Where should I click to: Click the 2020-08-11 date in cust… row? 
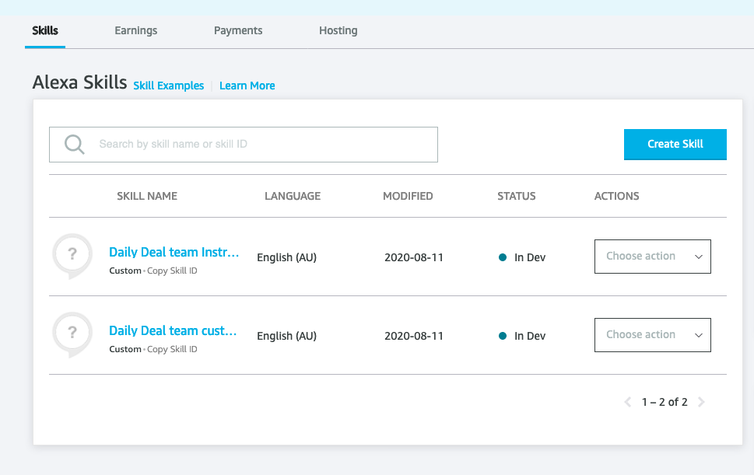click(413, 336)
